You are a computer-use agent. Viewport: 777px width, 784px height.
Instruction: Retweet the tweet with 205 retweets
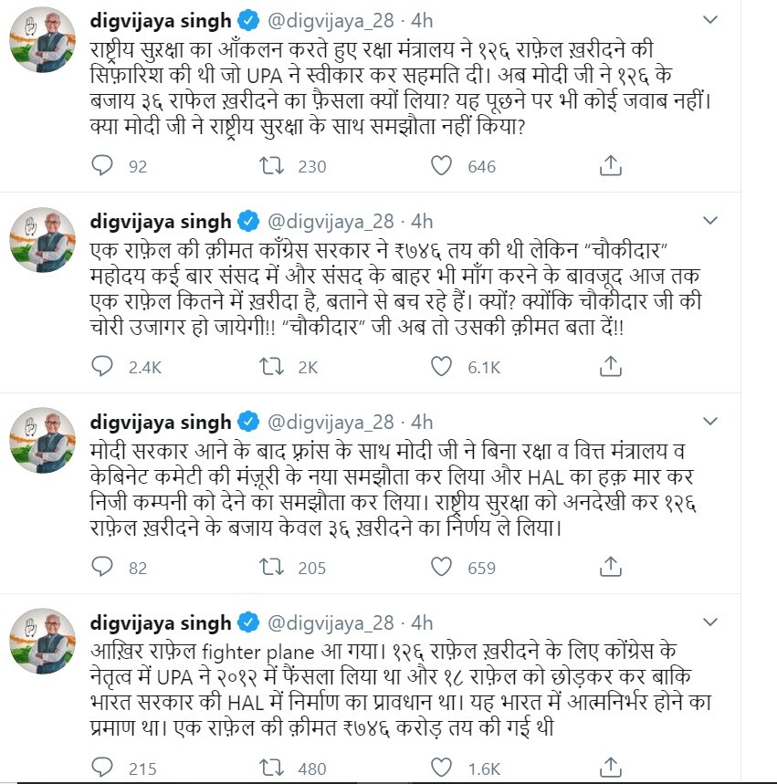tap(271, 567)
